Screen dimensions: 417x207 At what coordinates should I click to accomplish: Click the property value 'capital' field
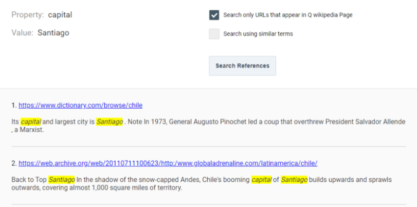[60, 15]
